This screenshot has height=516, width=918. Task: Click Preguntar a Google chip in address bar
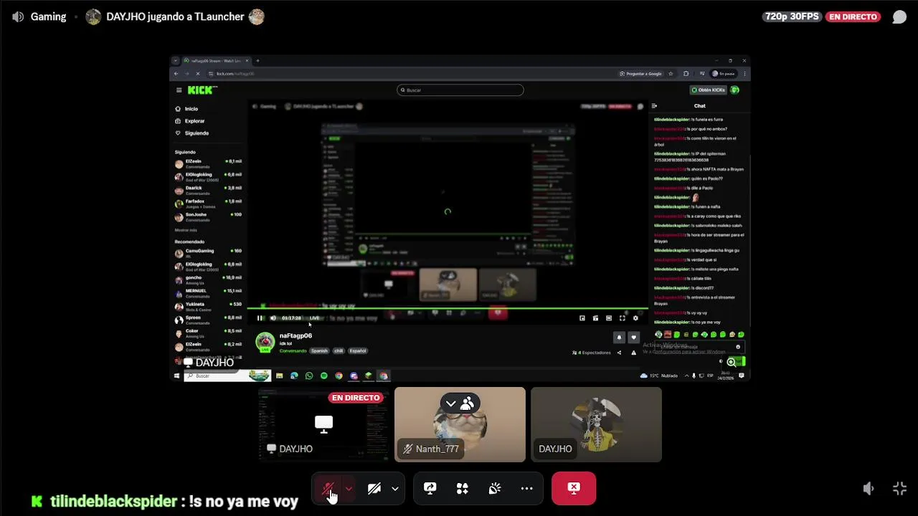tap(641, 74)
